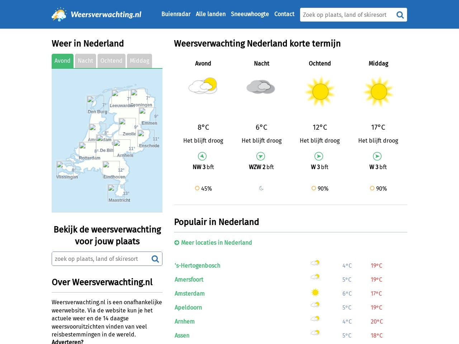Screen dimensions: 459x344
Task: Click the Weersverwachting.nl site title
Action: point(106,14)
